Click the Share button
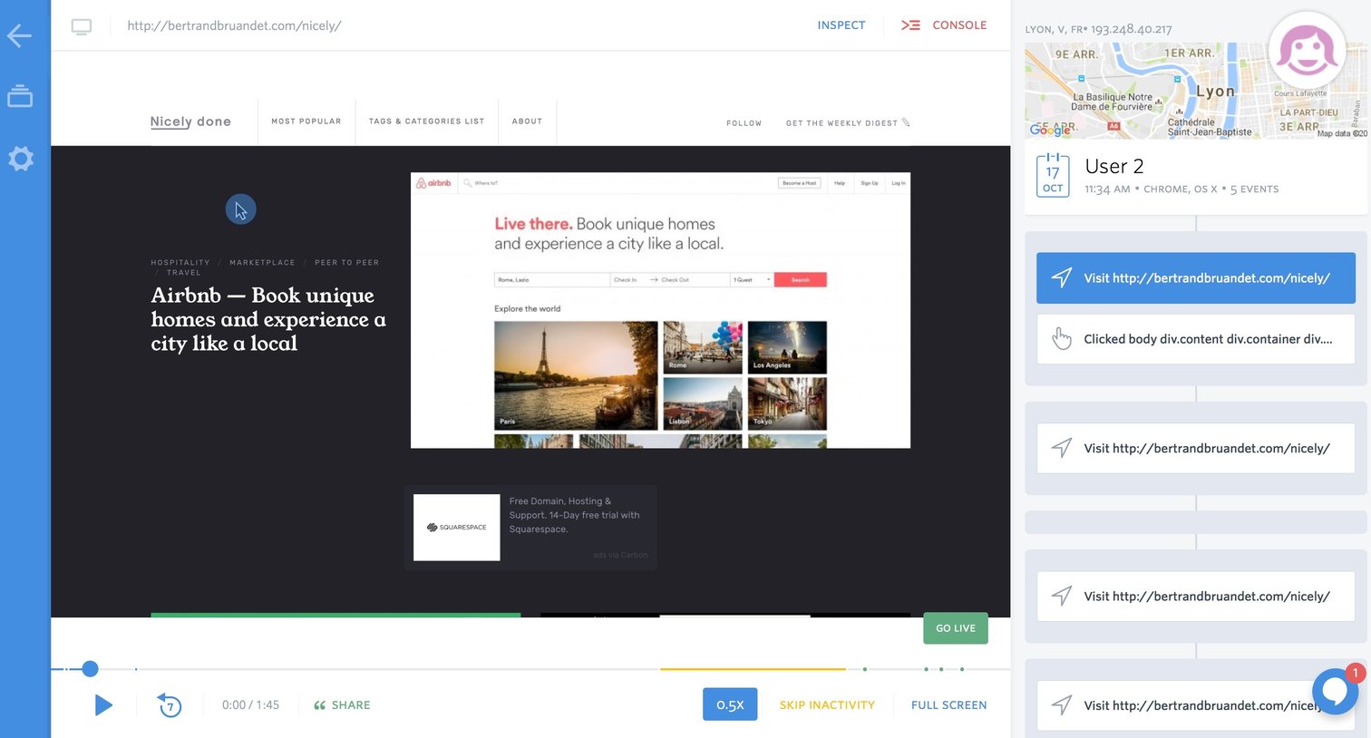1371x738 pixels. click(x=342, y=705)
